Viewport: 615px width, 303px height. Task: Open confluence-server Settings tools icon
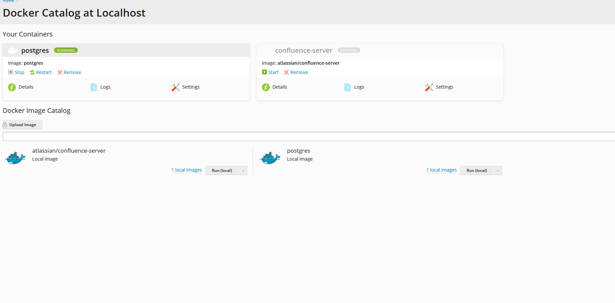coord(429,87)
